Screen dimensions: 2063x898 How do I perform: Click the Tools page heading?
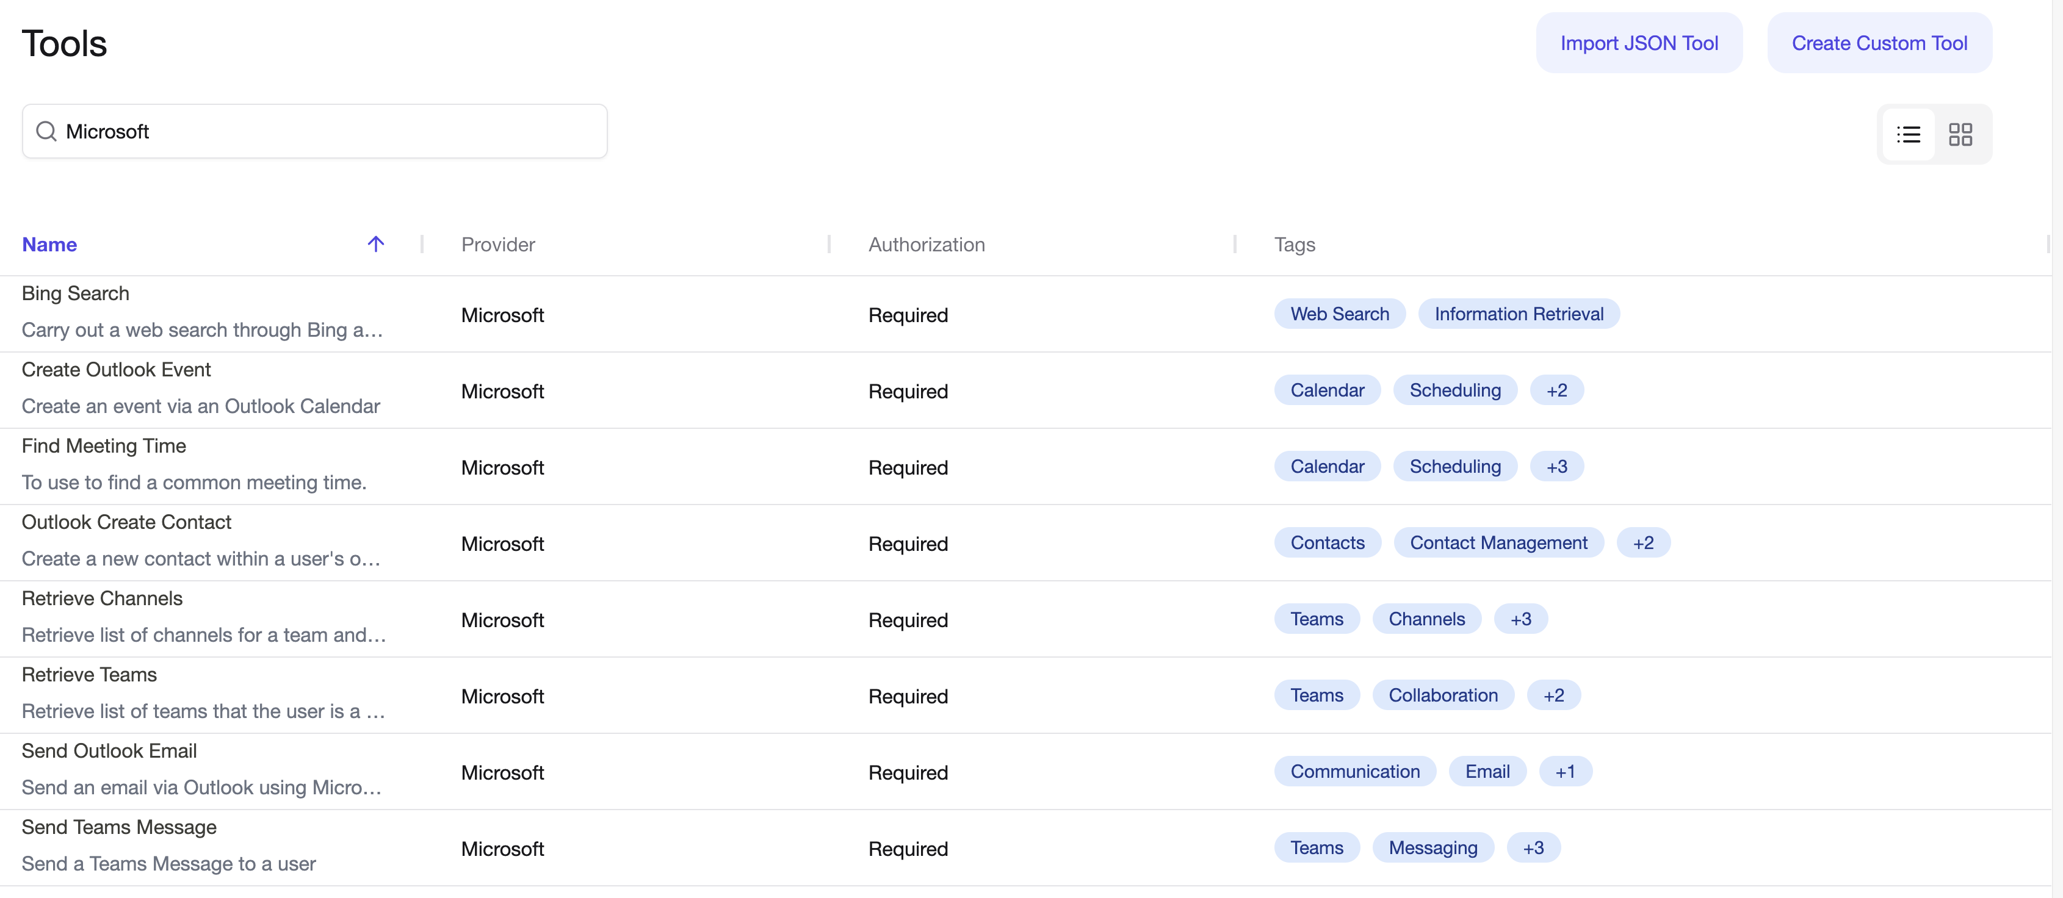tap(64, 43)
